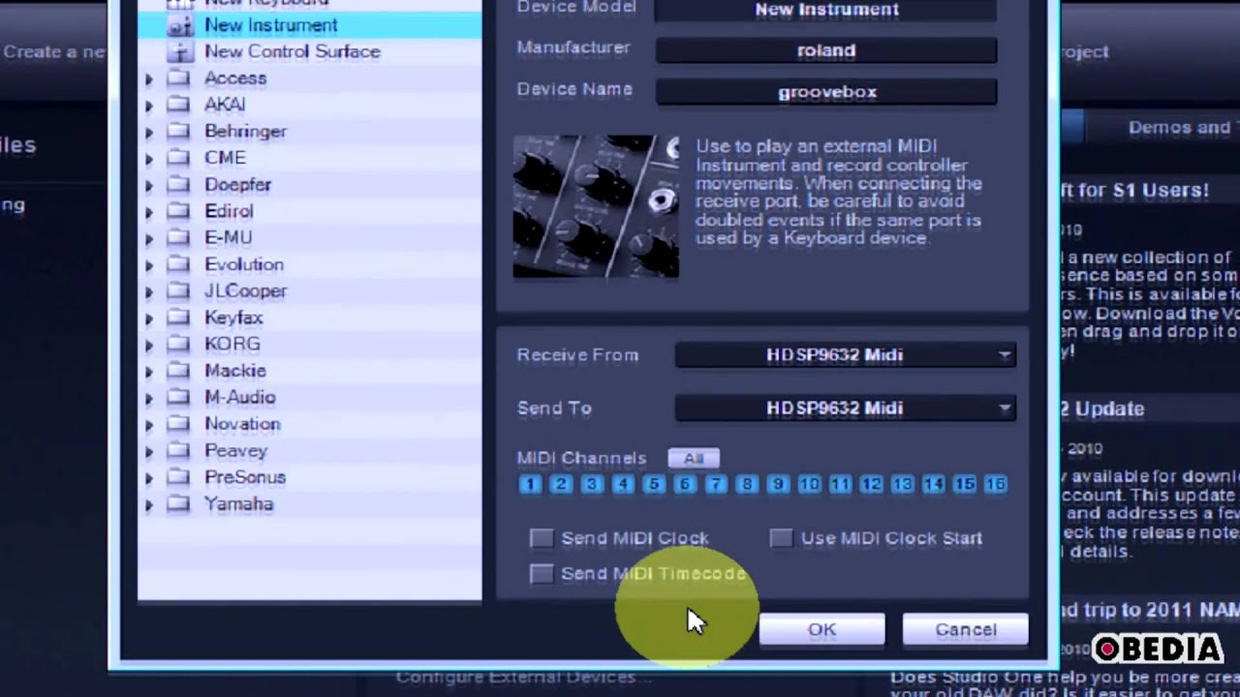
Task: Expand the Doepfer folder arrow
Action: (149, 185)
